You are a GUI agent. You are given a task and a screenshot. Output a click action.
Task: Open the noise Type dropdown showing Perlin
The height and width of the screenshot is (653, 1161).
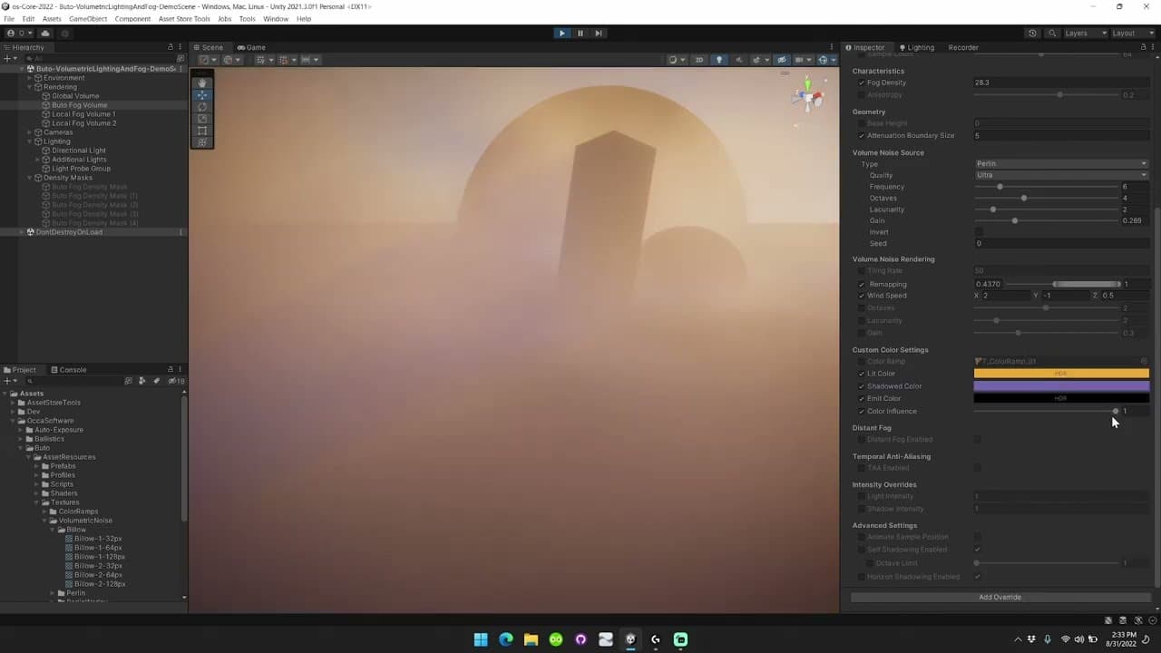pyautogui.click(x=1061, y=164)
